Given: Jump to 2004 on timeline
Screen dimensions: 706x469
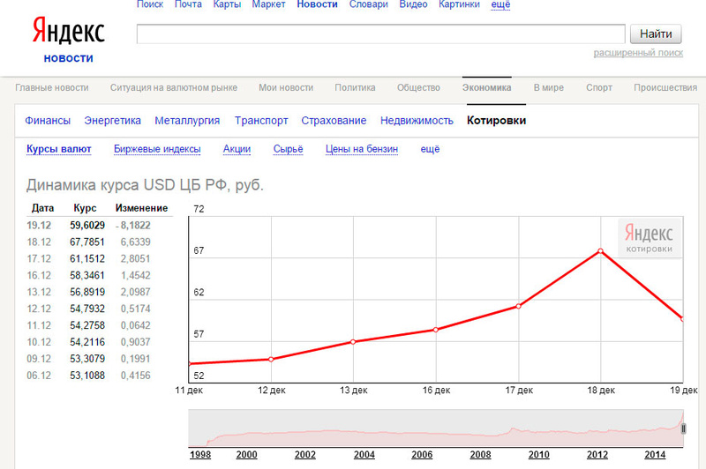Looking at the screenshot, I should coord(364,455).
